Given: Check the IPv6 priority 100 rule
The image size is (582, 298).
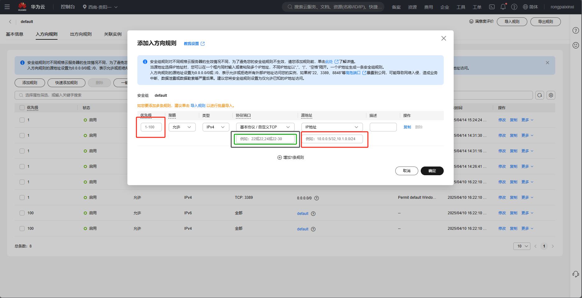Looking at the screenshot, I should coord(22,213).
